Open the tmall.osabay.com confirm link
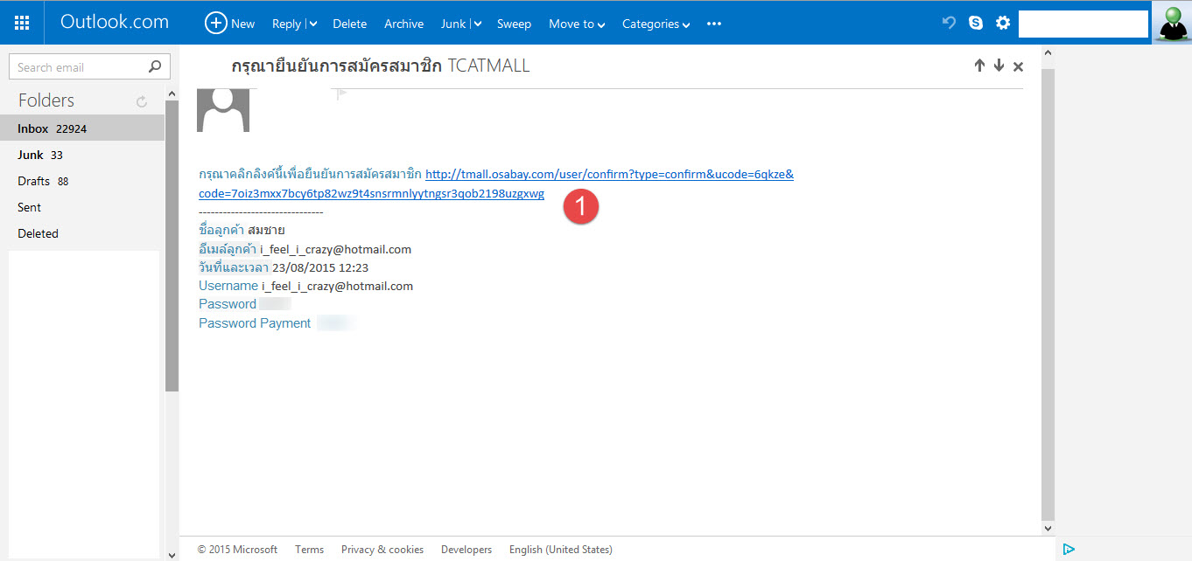 tap(609, 174)
